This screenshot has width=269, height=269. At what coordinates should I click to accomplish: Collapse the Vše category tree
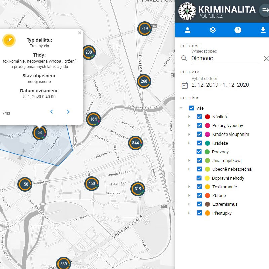tap(181, 108)
